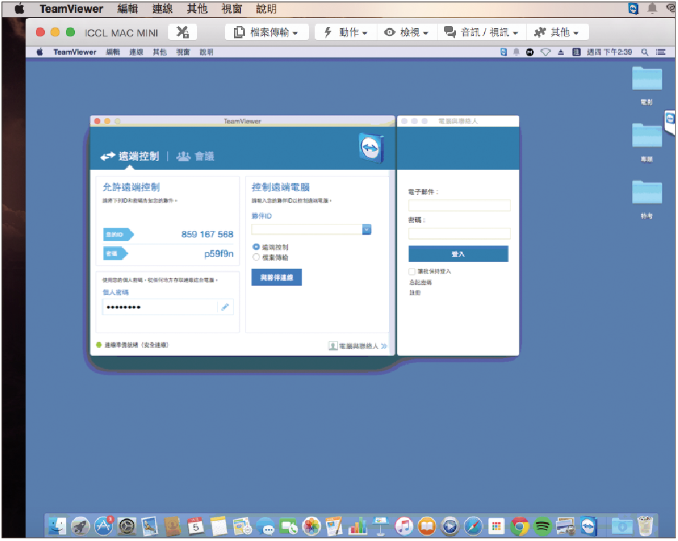Open Keynote in the remote dock

click(381, 526)
